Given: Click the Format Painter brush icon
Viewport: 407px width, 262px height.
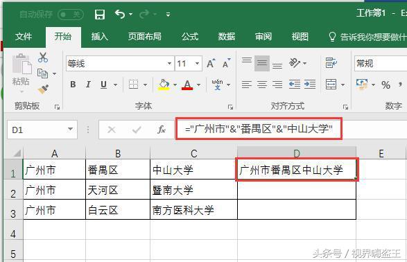Looking at the screenshot, I should pos(43,89).
